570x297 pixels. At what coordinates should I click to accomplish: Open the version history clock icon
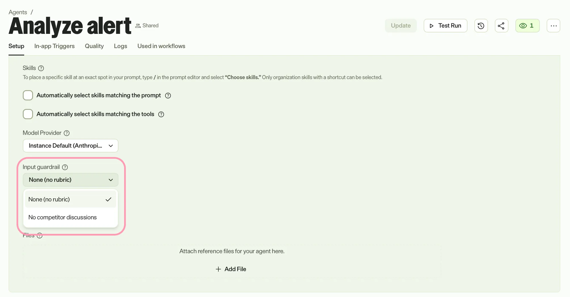pyautogui.click(x=481, y=26)
